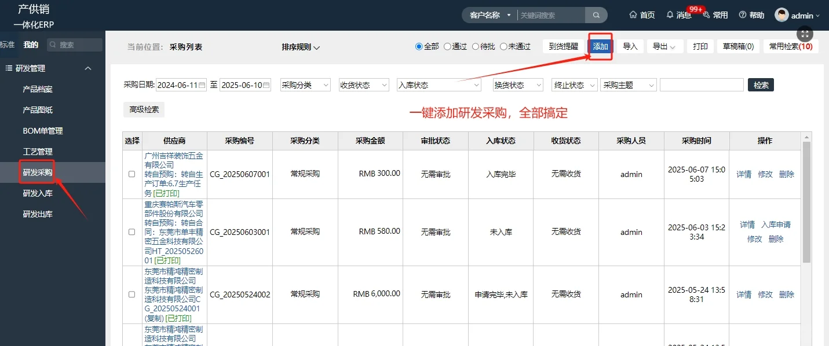
Task: Click the 检索 search button
Action: click(761, 84)
